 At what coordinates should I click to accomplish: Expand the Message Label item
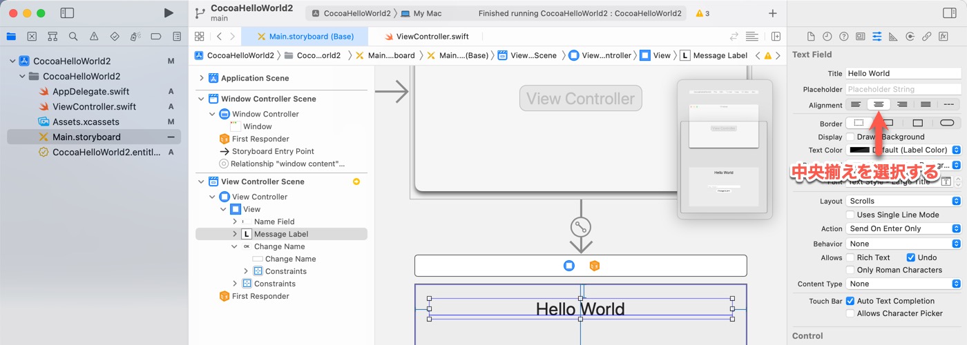[235, 234]
